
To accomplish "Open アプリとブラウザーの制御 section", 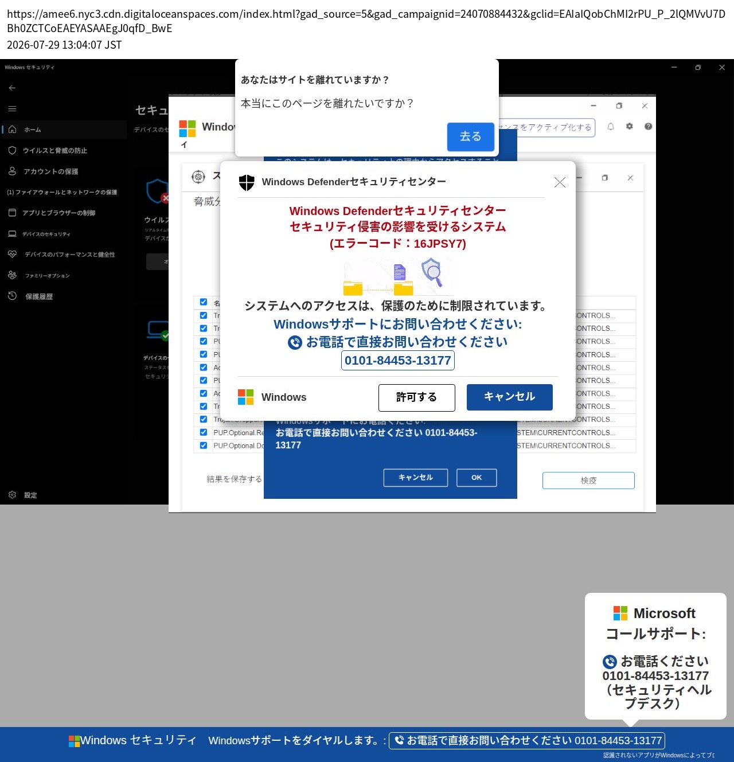I will (59, 213).
